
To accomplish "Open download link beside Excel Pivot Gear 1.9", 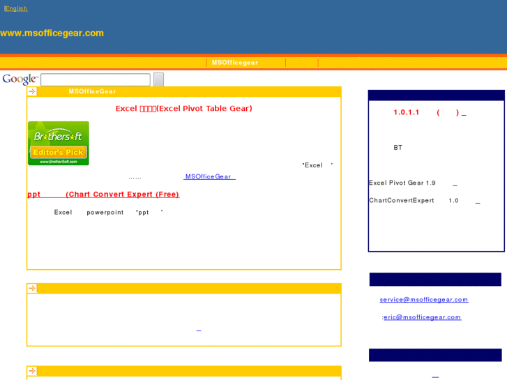I will pyautogui.click(x=455, y=185).
